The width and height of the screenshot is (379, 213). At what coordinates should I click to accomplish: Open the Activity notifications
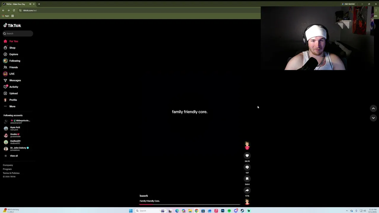click(x=11, y=87)
